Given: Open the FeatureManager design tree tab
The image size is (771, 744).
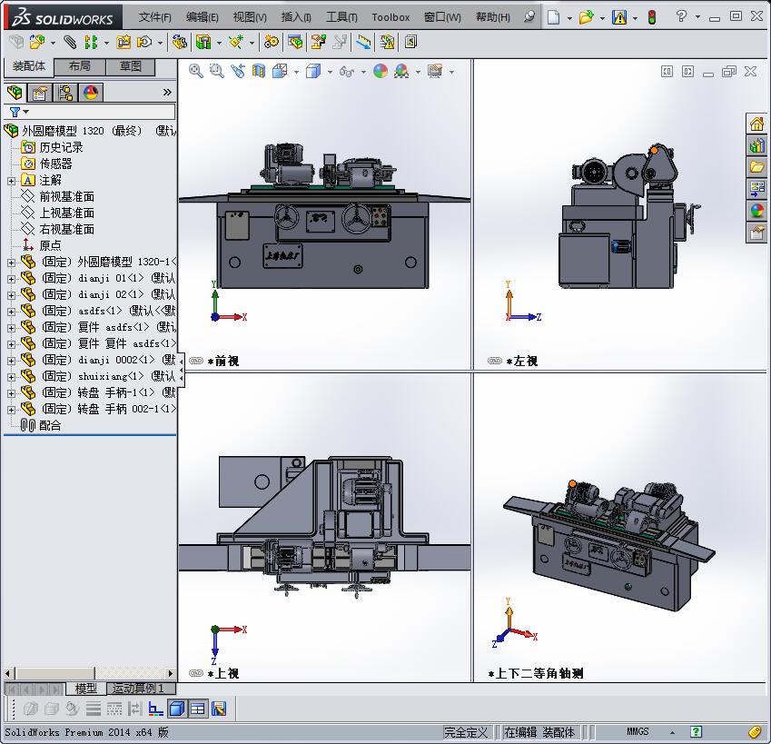Looking at the screenshot, I should (15, 93).
